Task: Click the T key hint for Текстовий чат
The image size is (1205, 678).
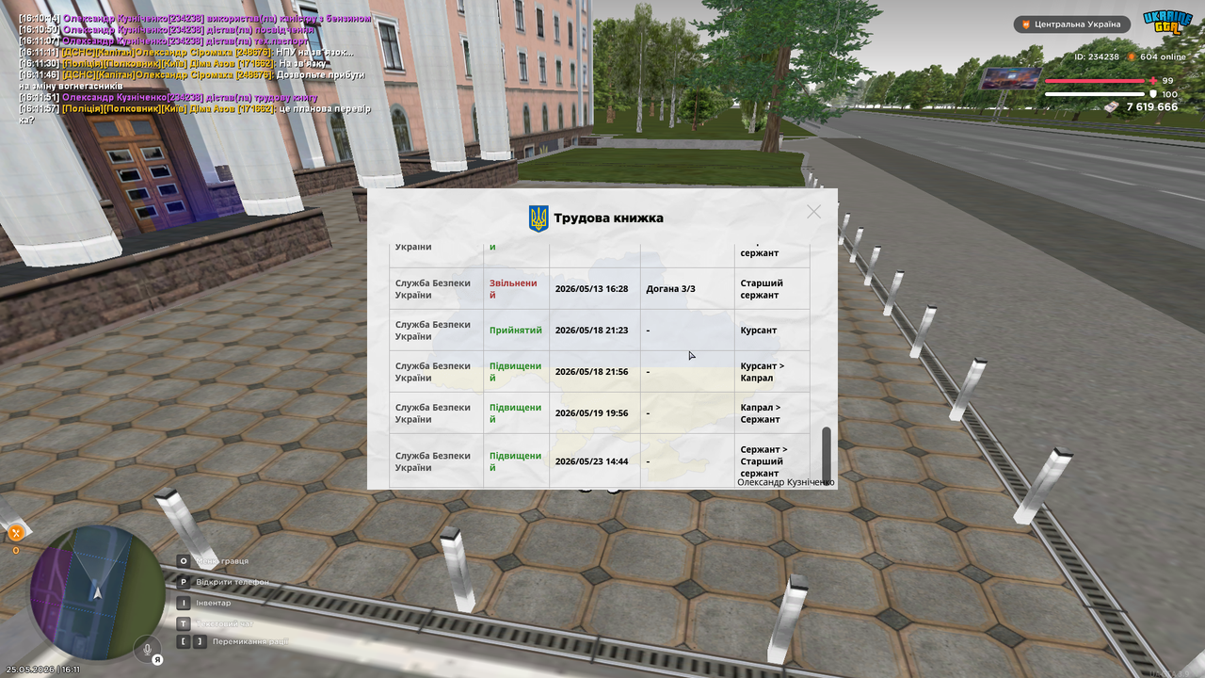Action: [x=185, y=623]
